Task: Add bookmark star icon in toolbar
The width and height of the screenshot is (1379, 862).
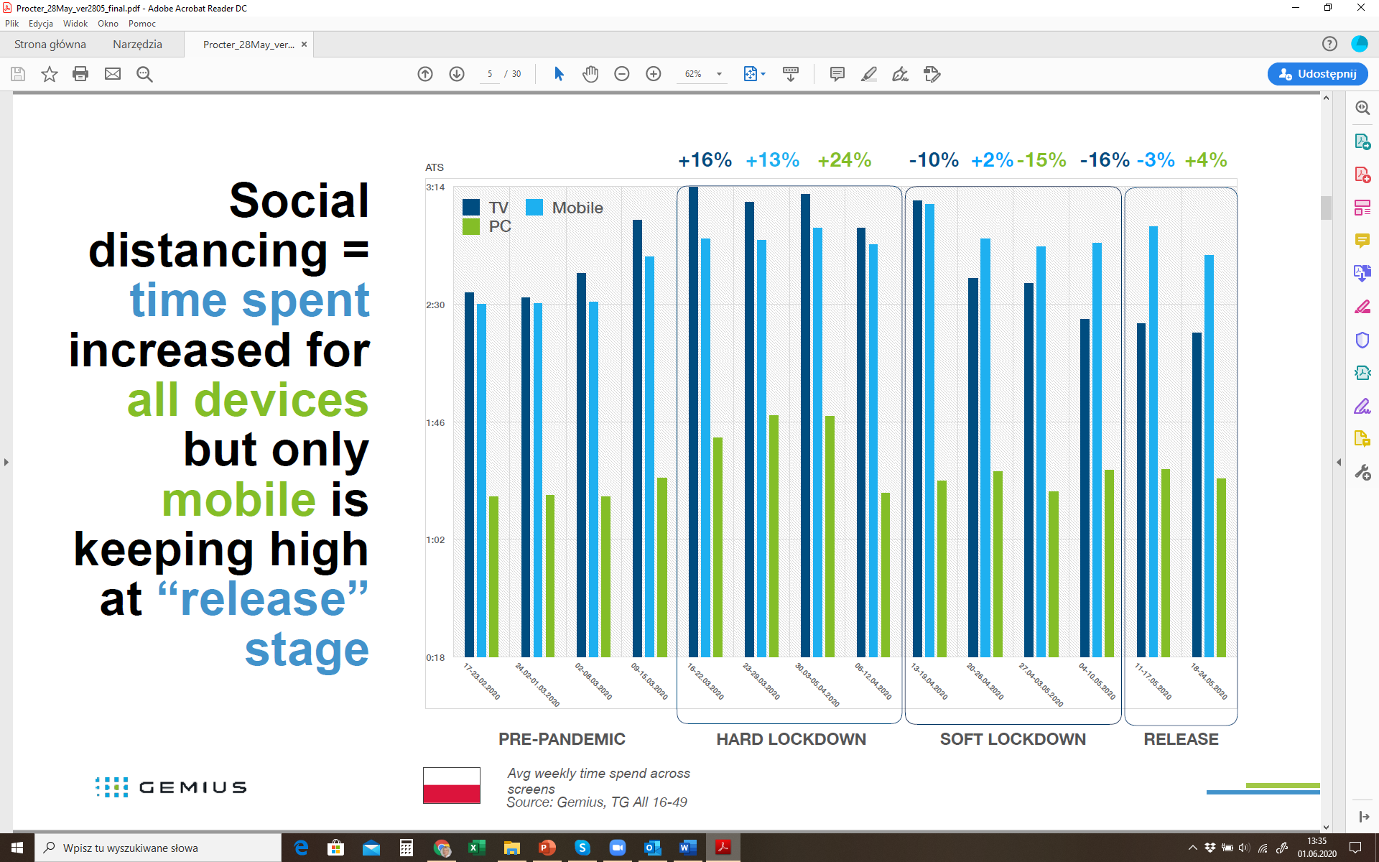Action: click(49, 74)
